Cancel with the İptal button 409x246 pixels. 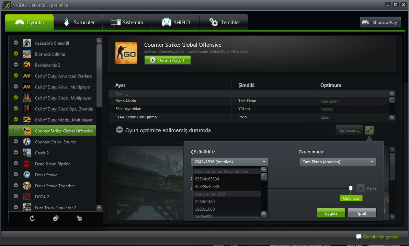[362, 213]
